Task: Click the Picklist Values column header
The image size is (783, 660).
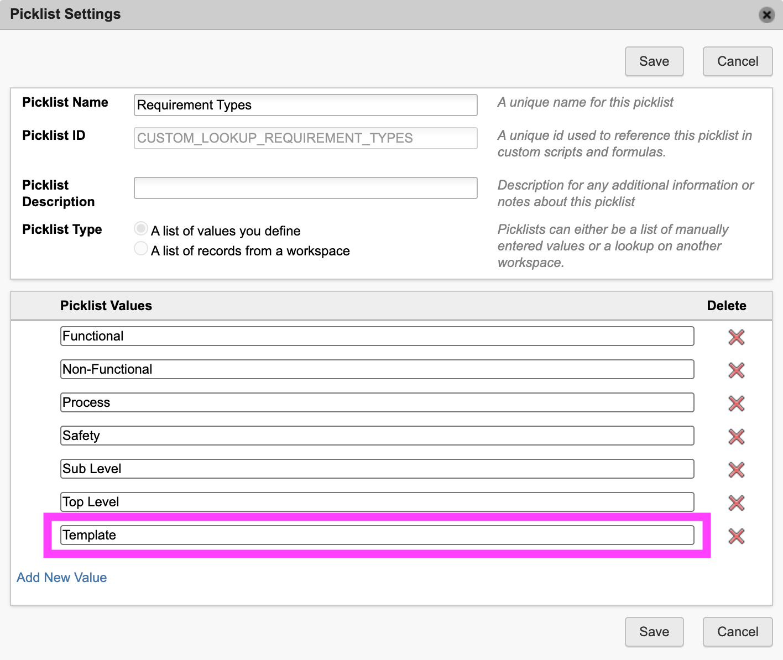Action: tap(106, 306)
